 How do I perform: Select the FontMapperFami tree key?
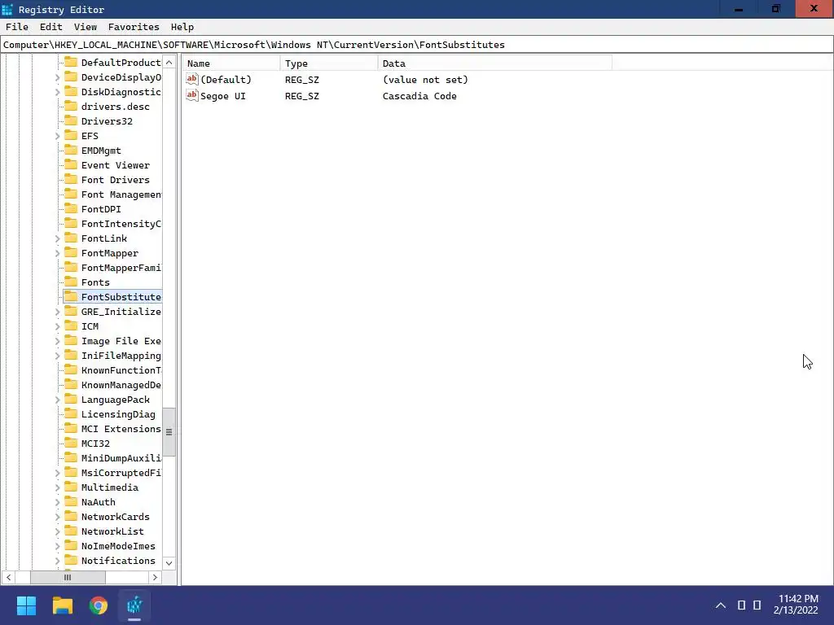click(121, 268)
